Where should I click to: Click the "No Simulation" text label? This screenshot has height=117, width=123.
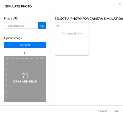tap(72, 33)
